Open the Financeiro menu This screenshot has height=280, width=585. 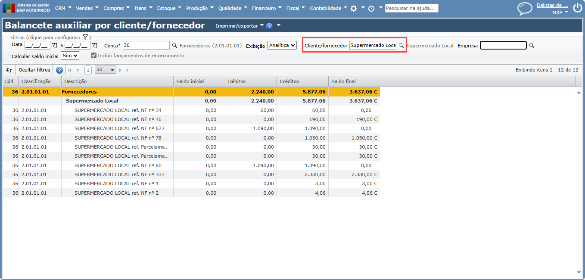coord(266,8)
